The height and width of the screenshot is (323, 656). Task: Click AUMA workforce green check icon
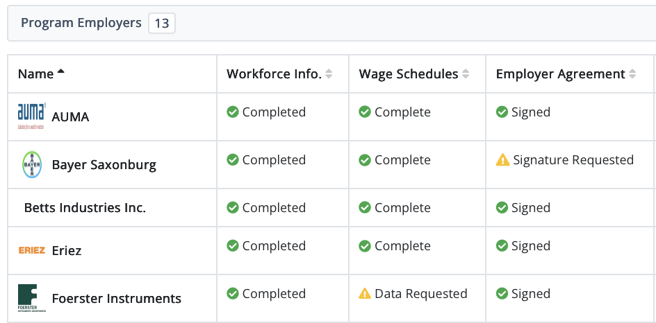pyautogui.click(x=233, y=112)
